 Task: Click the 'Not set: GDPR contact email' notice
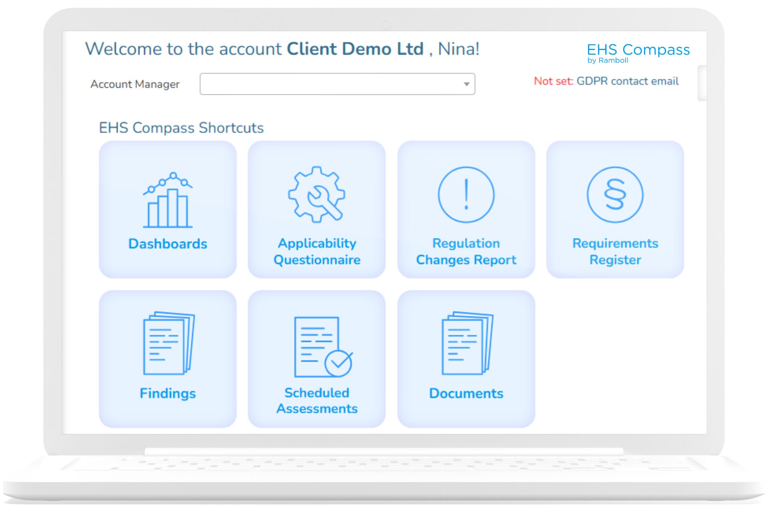click(606, 81)
